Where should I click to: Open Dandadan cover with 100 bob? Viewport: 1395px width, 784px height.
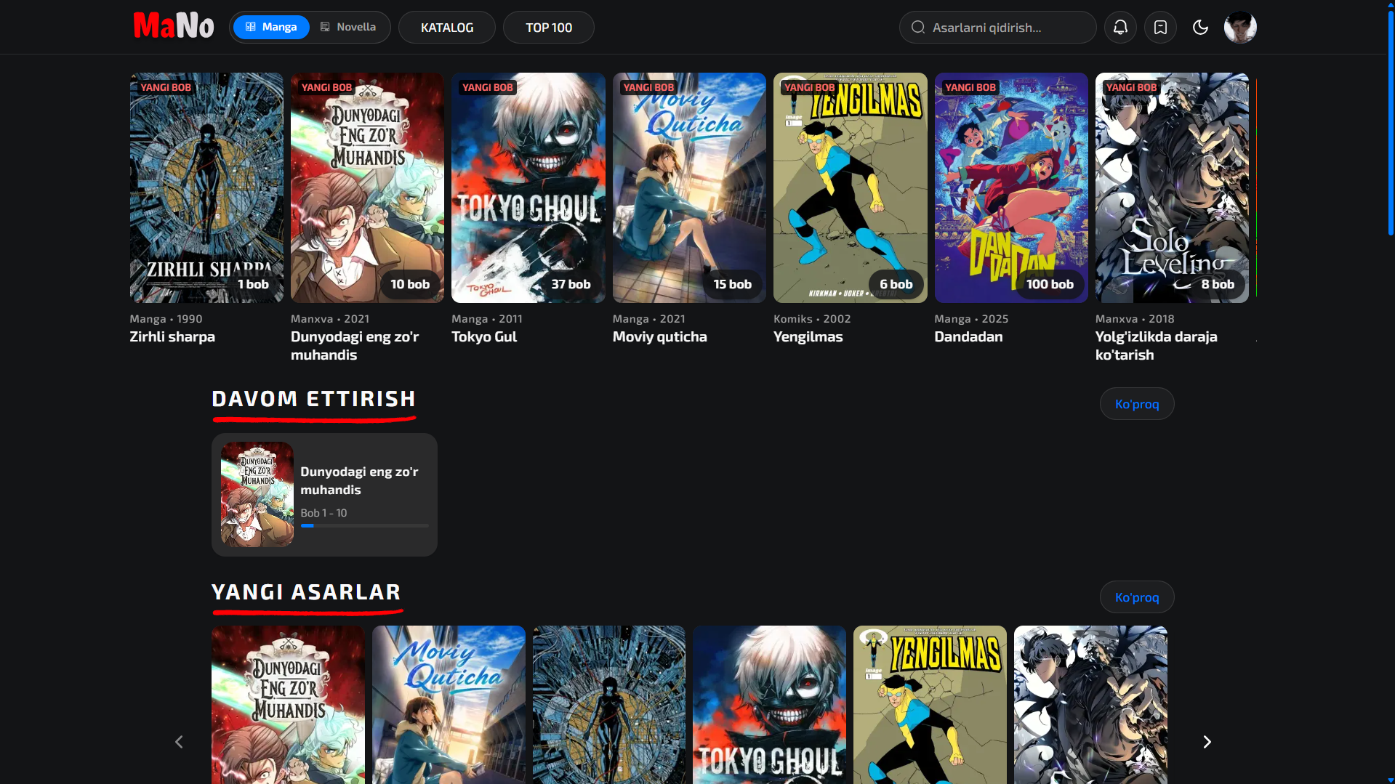(1011, 187)
